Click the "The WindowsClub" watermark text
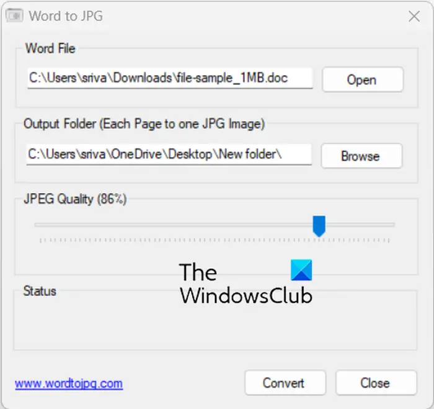 point(246,284)
